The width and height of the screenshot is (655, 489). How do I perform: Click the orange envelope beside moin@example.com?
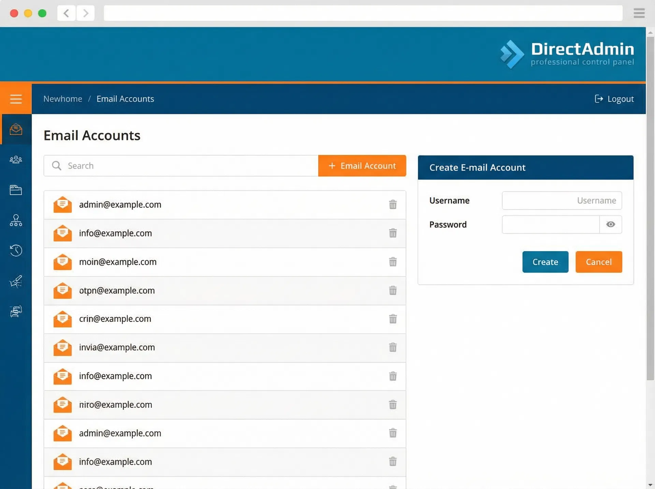tap(62, 262)
